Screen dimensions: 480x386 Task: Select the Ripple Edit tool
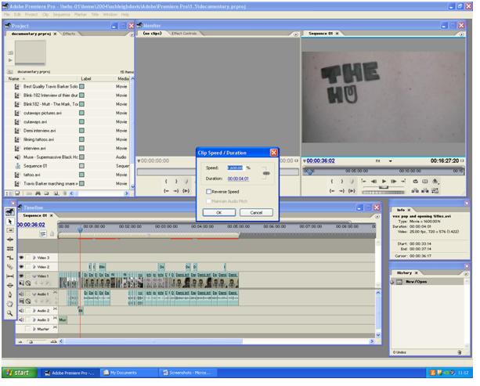click(10, 240)
